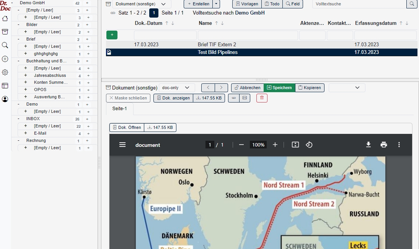Sort Dok.-Datum ascending arrow
This screenshot has height=249, width=419.
pos(167,23)
